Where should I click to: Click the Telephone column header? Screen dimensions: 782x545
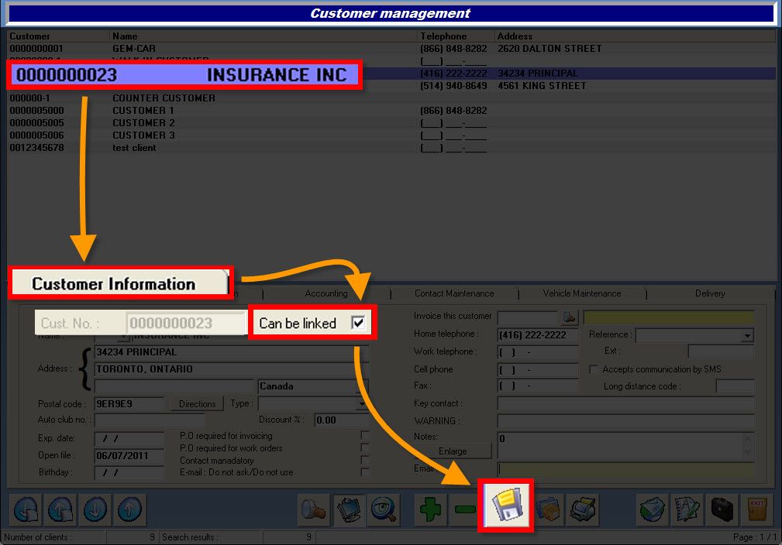(456, 36)
